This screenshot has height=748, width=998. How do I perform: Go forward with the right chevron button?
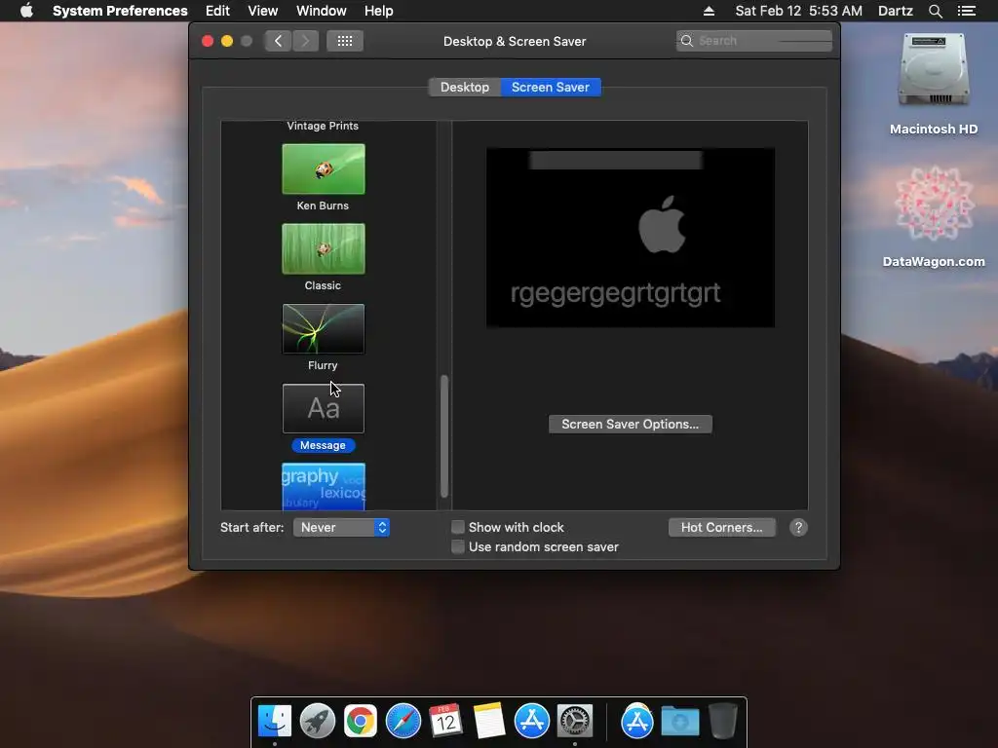click(x=305, y=41)
